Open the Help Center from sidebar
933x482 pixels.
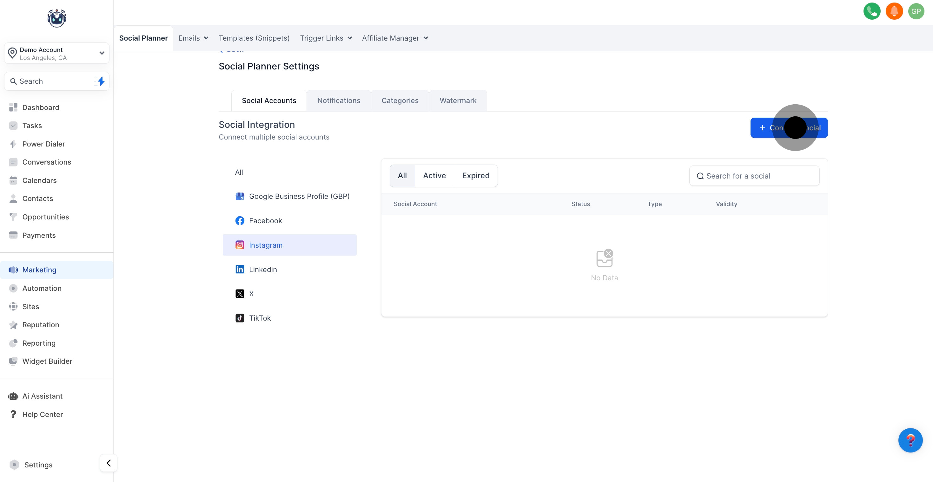(x=43, y=414)
